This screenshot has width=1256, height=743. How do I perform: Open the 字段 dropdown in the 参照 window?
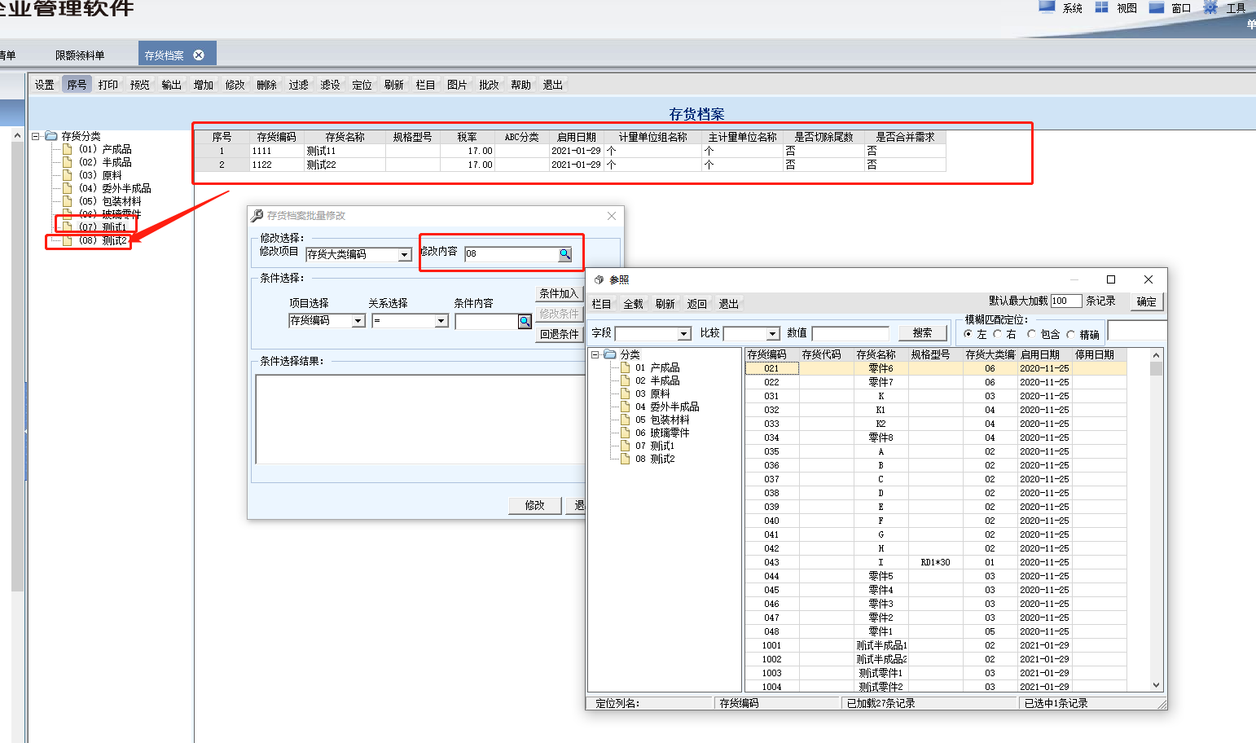pyautogui.click(x=685, y=334)
